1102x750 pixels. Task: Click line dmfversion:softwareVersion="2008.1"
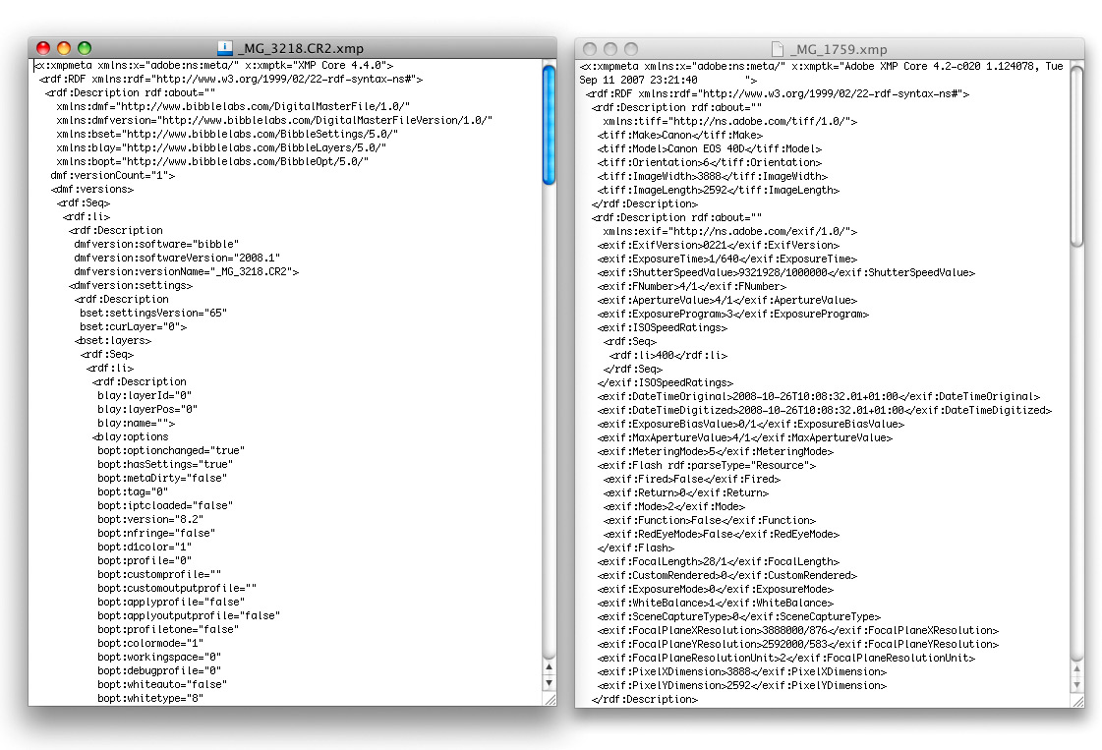(x=176, y=258)
